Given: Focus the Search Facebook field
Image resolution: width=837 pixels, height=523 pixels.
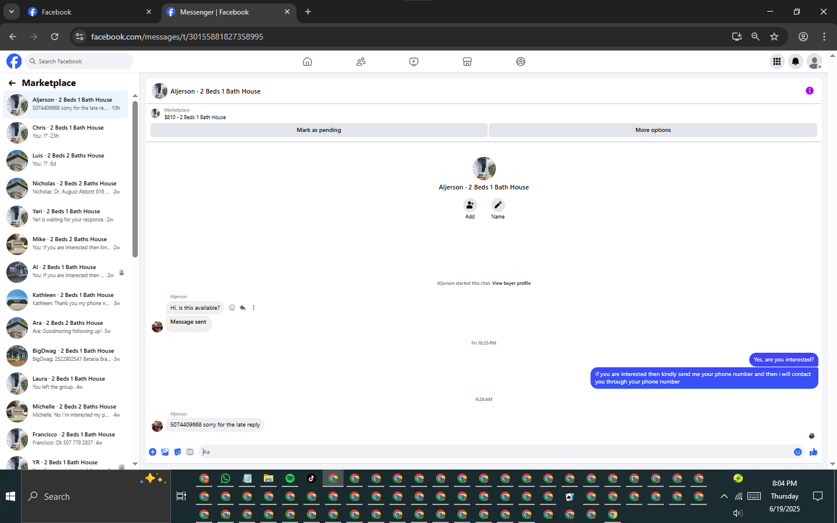Looking at the screenshot, I should tap(78, 61).
